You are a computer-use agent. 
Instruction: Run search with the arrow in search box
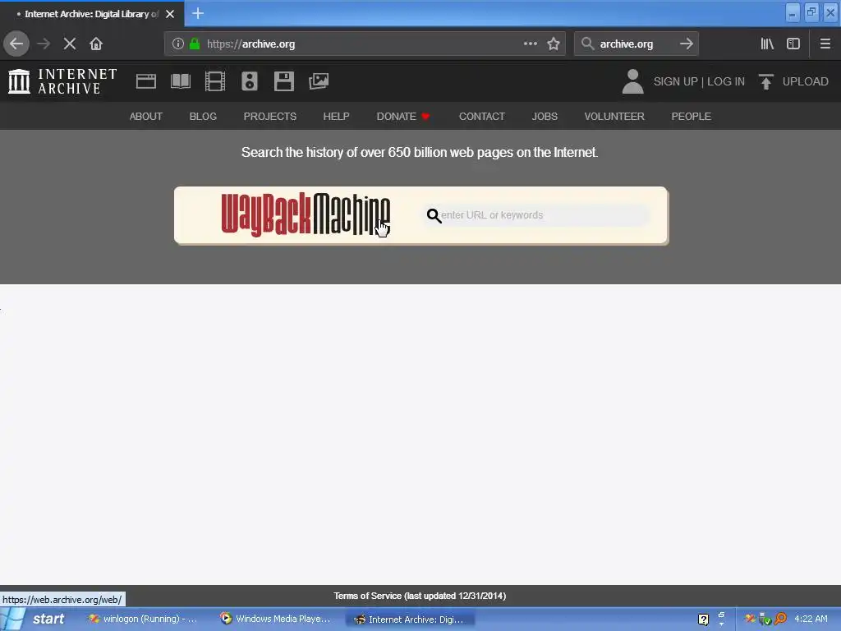click(686, 44)
